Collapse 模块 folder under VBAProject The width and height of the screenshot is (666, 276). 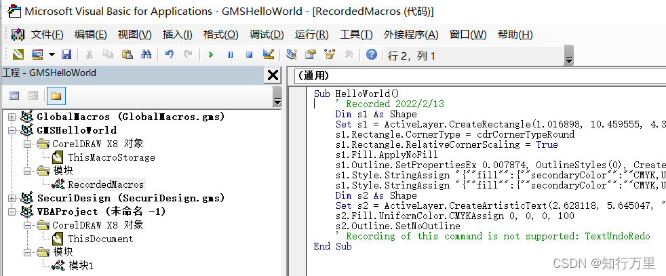coord(28,253)
